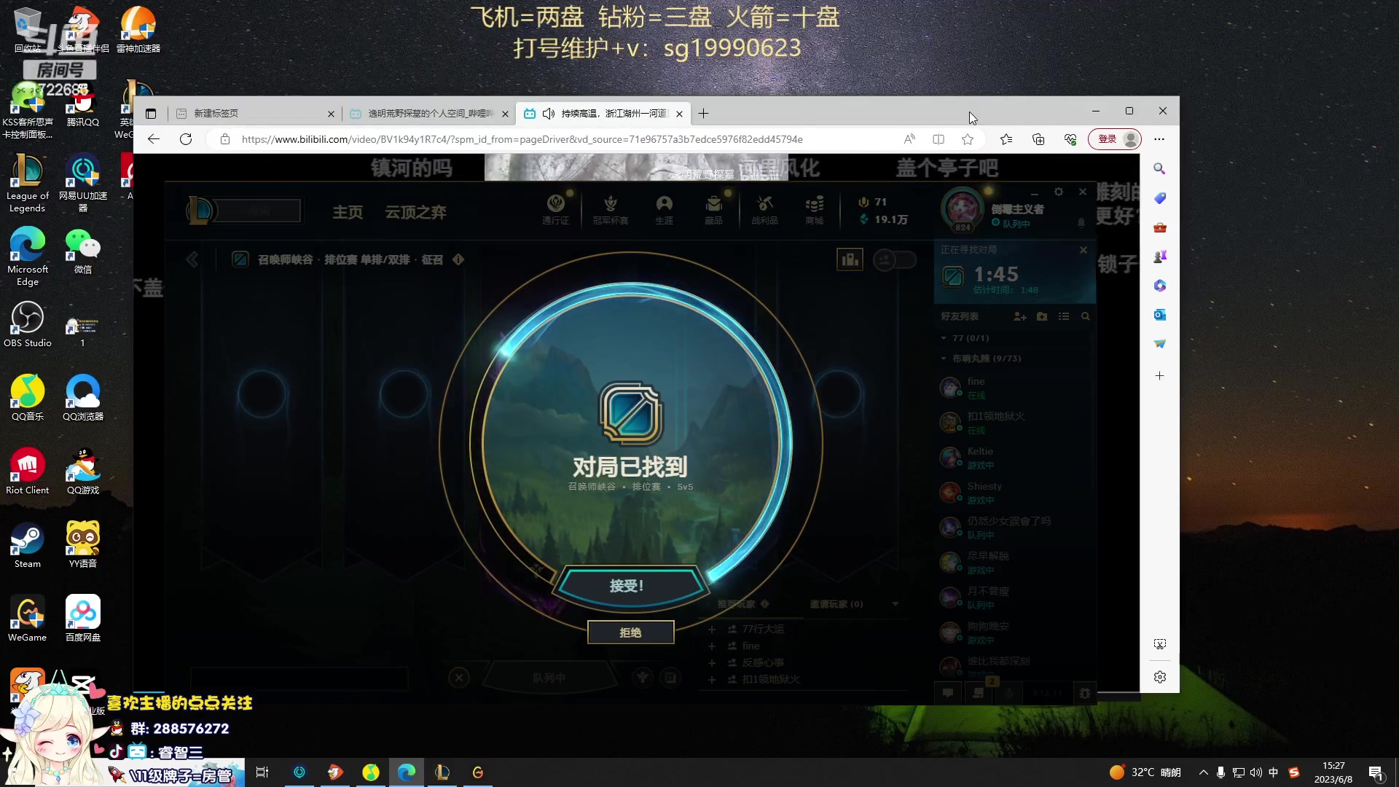1399x787 pixels.
Task: Open the ranked stats chart icon
Action: 850,259
